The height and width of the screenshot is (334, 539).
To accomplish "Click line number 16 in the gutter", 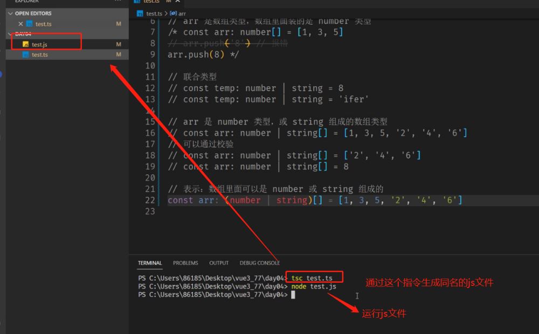I will (x=150, y=133).
